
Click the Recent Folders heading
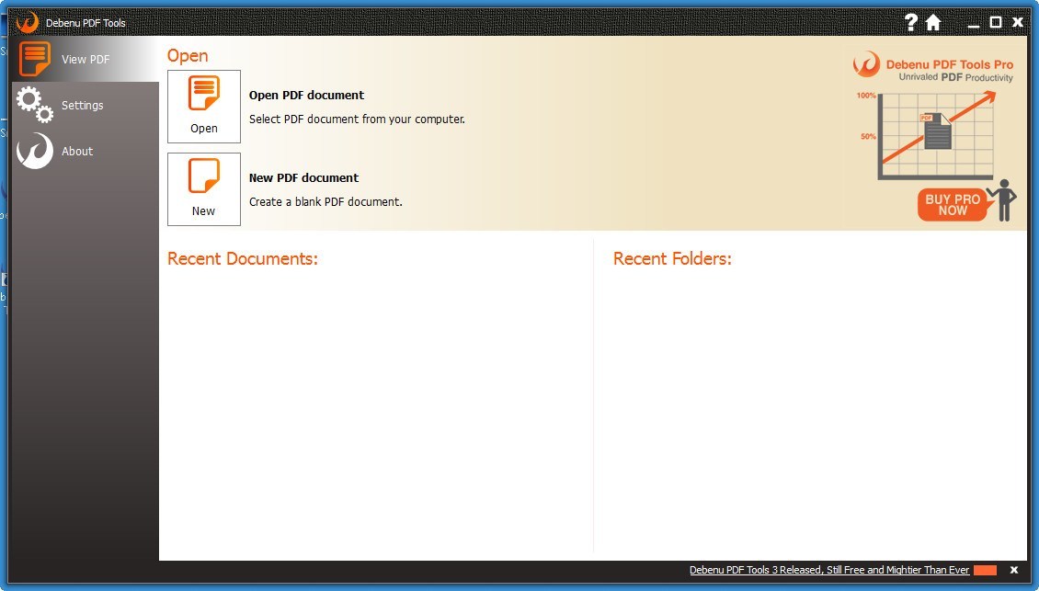pyautogui.click(x=672, y=258)
